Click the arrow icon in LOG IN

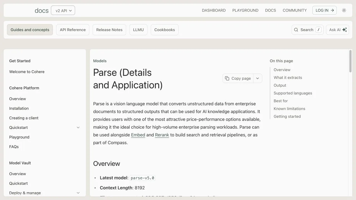(x=332, y=10)
